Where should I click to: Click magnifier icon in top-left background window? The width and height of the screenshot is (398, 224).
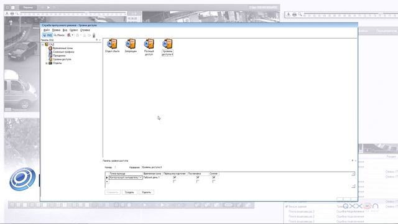pyautogui.click(x=17, y=14)
